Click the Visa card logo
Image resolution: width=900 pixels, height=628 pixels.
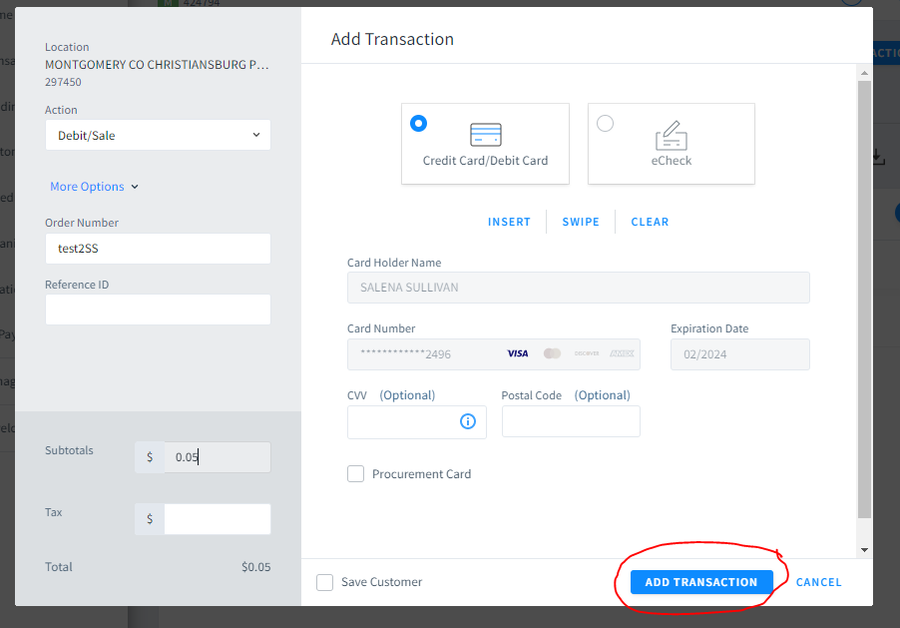pos(518,353)
